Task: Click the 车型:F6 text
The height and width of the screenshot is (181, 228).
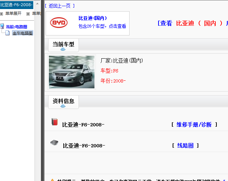Action: point(109,71)
